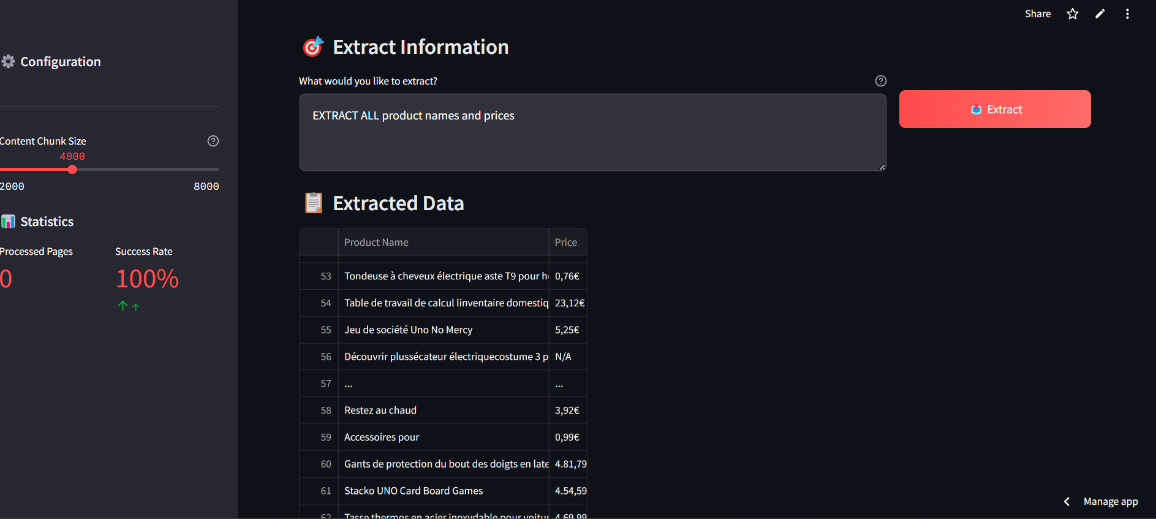
Task: Select the Table de travail de calcul cell
Action: 444,303
